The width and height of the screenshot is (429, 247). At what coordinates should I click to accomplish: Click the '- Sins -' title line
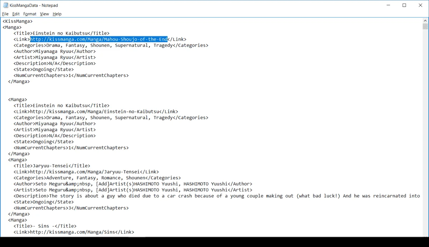pos(45,226)
